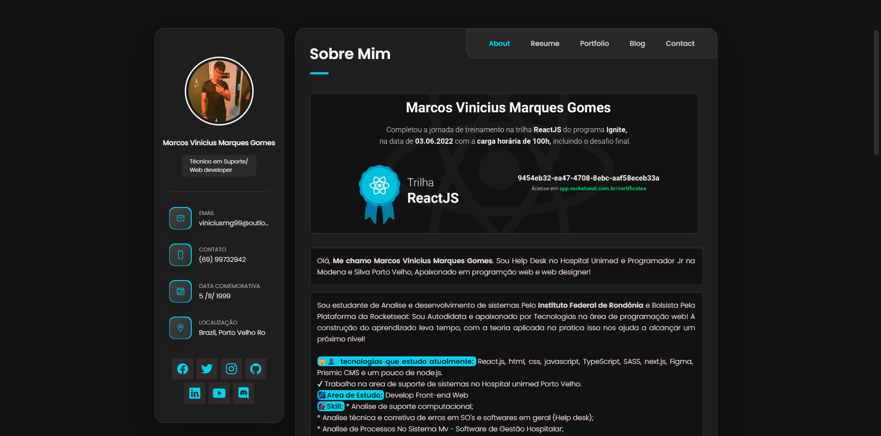Viewport: 881px width, 436px height.
Task: Open the Facebook profile icon
Action: point(182,369)
